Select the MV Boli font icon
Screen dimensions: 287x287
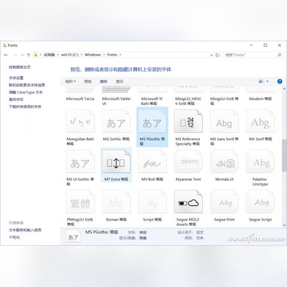click(152, 161)
